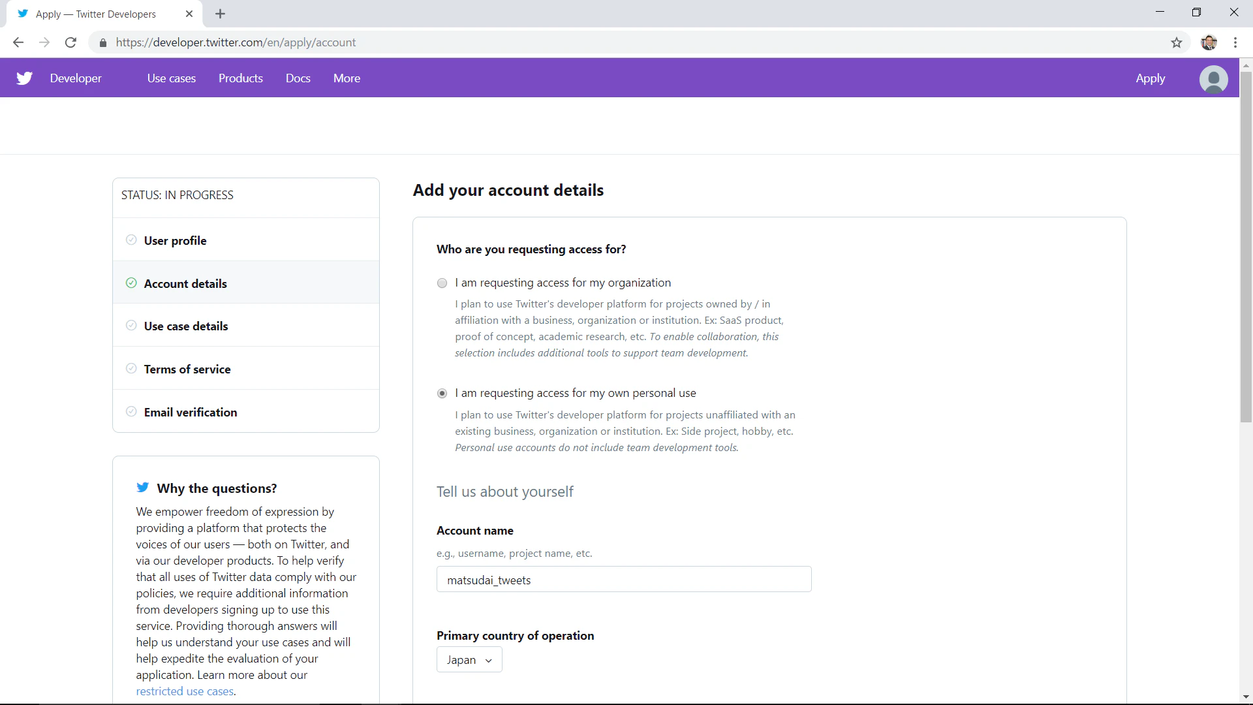Close the Apply — Twitter Developers tab
Screen dimensions: 1253x705
[x=189, y=14]
